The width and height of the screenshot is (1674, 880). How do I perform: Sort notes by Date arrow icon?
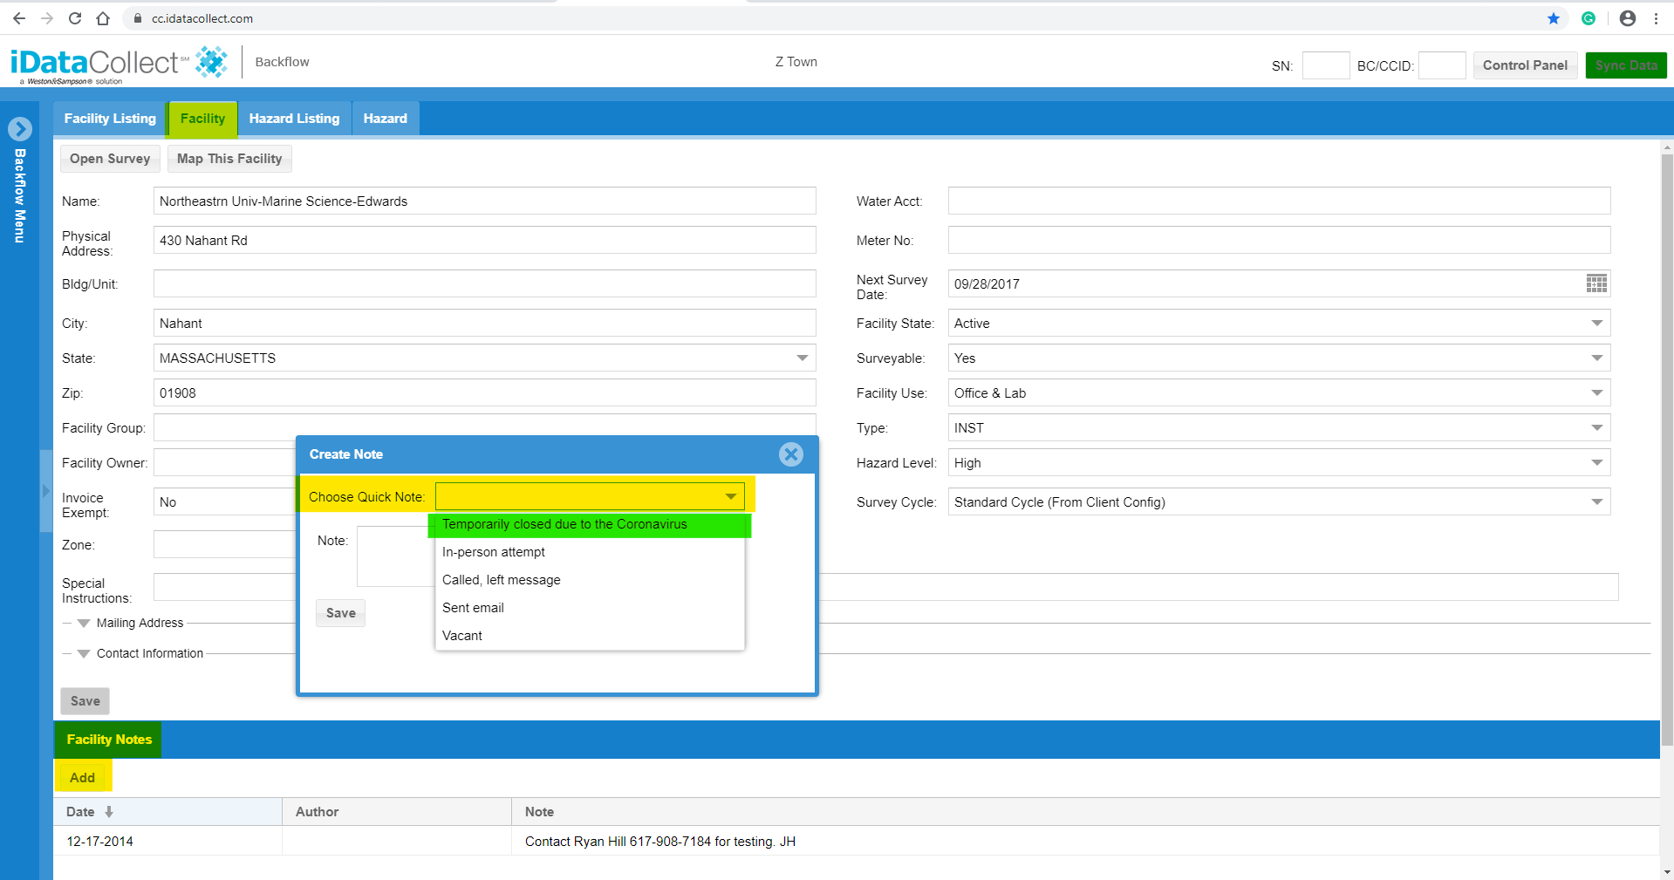click(109, 812)
